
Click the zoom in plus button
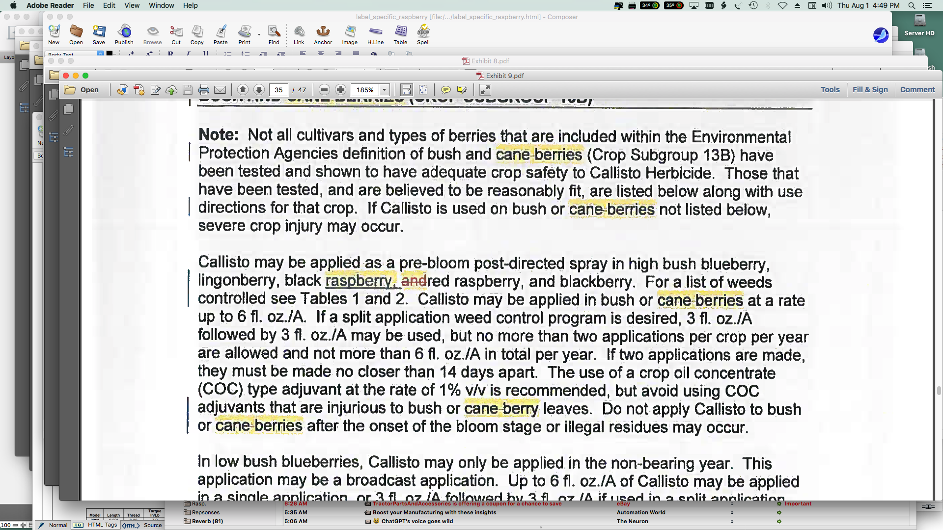pyautogui.click(x=340, y=90)
